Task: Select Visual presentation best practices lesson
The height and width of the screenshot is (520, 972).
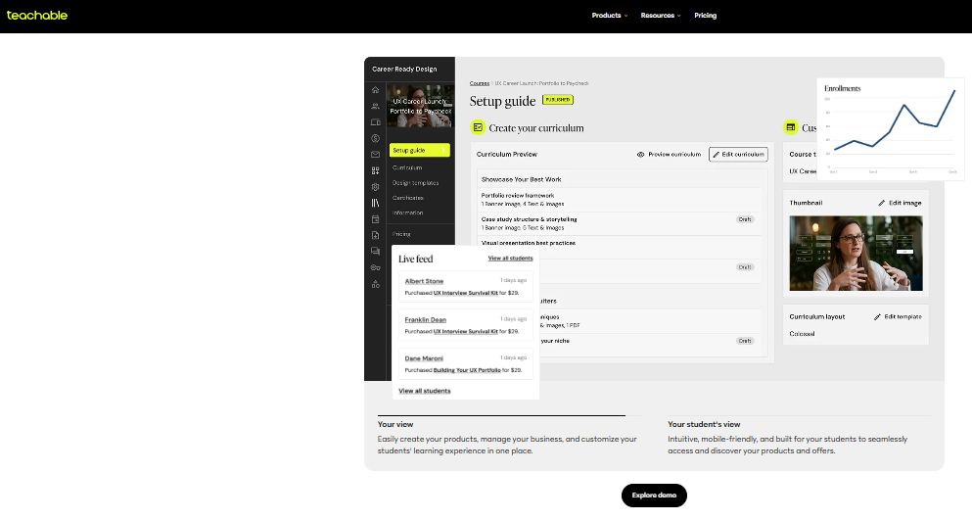Action: point(529,243)
